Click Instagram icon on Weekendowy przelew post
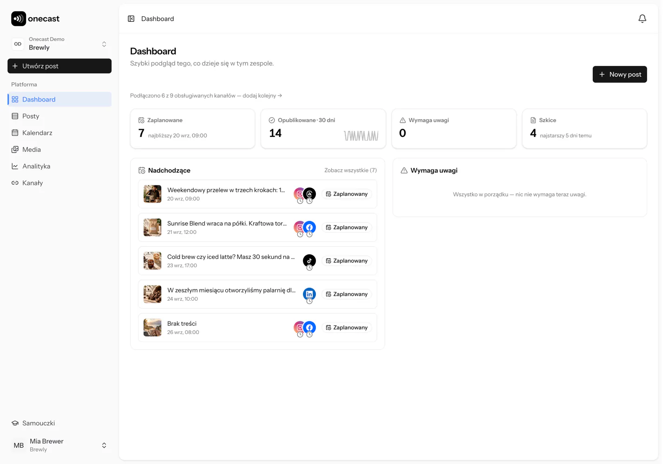This screenshot has height=464, width=669. pyautogui.click(x=299, y=194)
